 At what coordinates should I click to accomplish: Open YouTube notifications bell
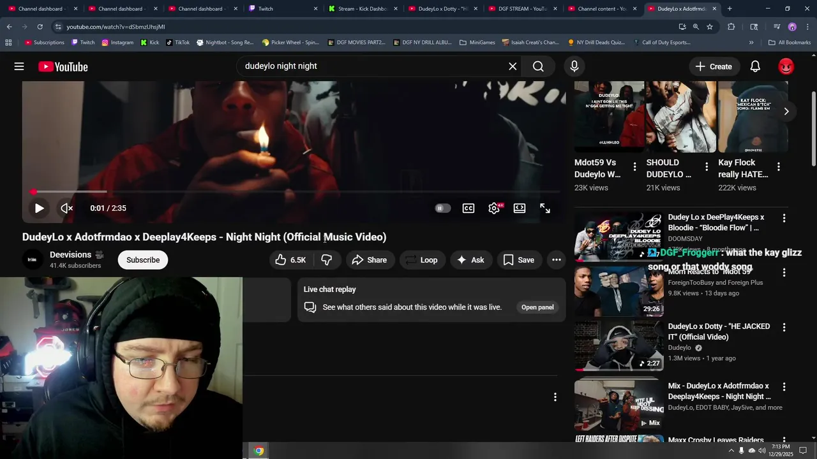pos(755,66)
